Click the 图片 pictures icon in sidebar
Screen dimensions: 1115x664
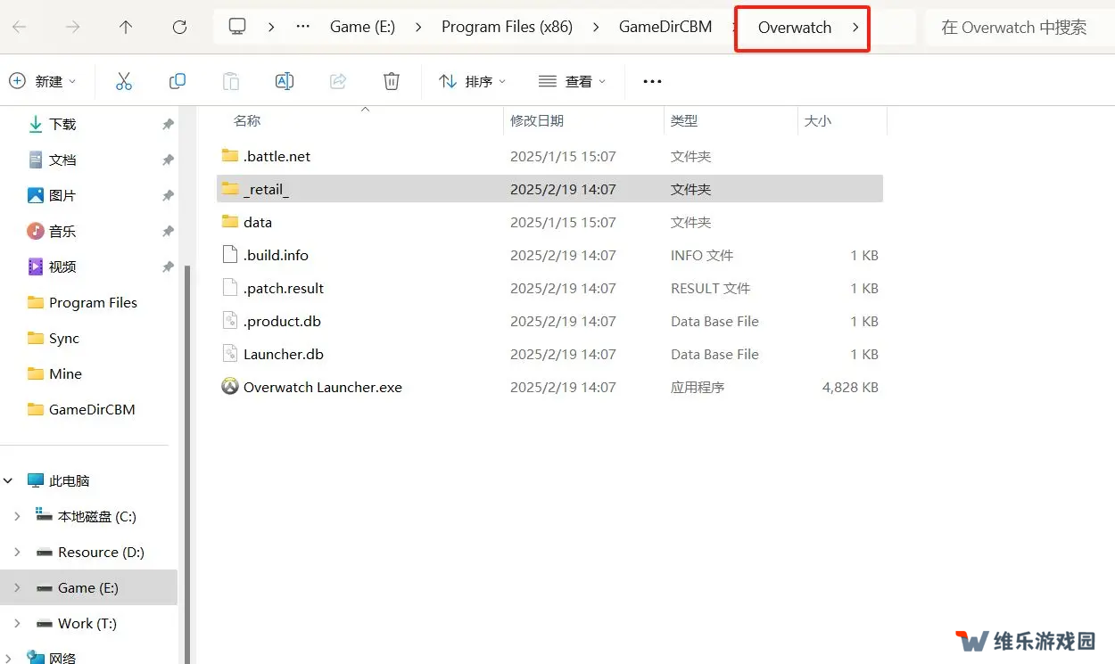click(x=36, y=195)
